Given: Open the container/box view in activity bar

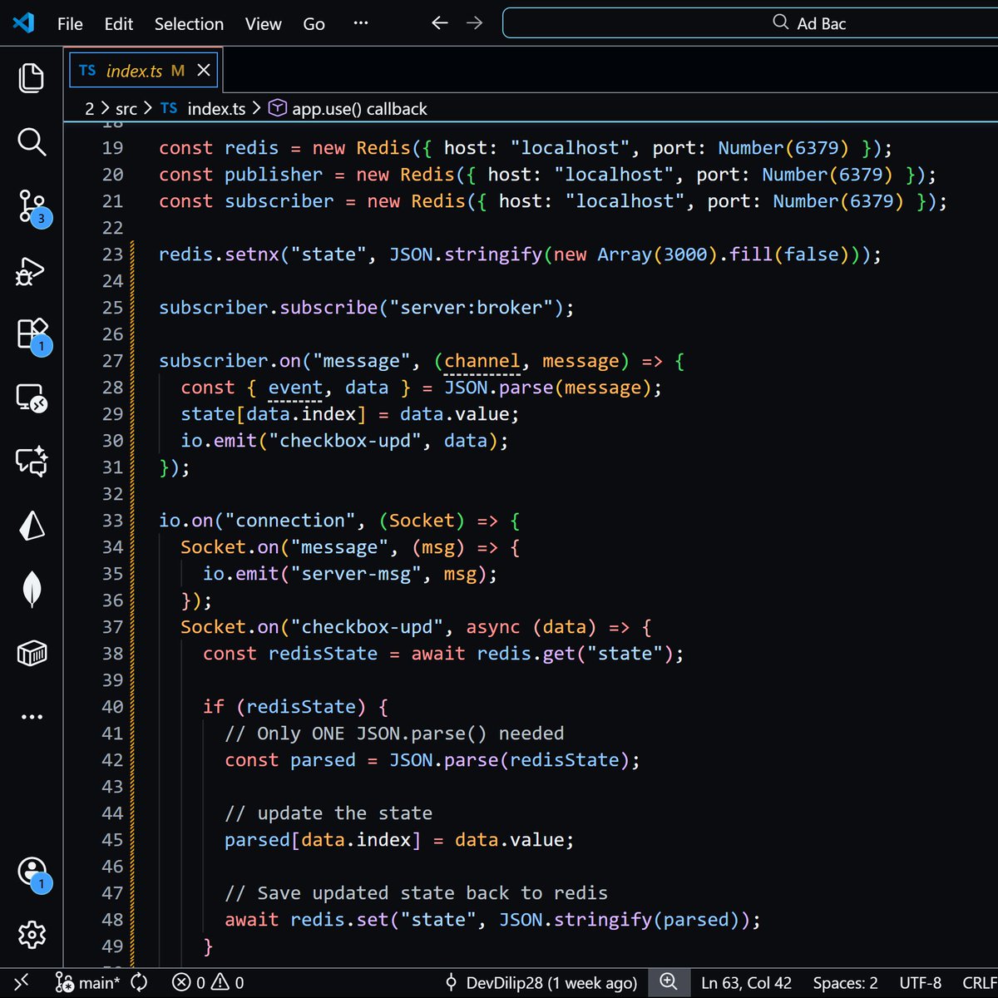Looking at the screenshot, I should tap(32, 654).
